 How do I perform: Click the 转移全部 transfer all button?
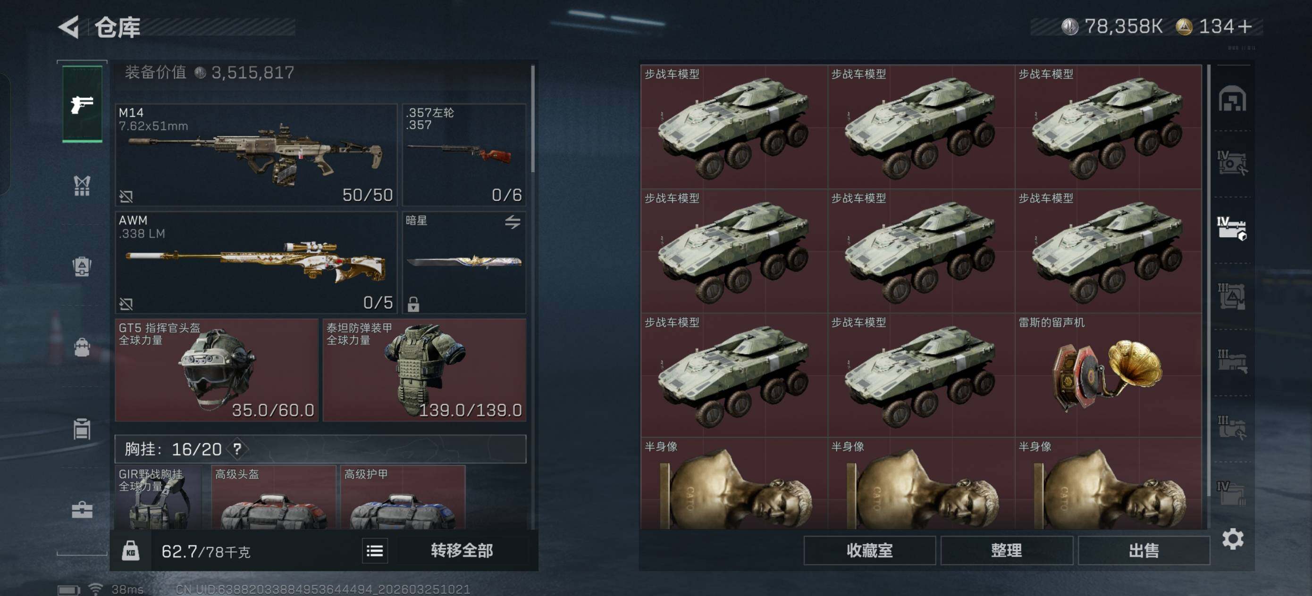[x=462, y=550]
